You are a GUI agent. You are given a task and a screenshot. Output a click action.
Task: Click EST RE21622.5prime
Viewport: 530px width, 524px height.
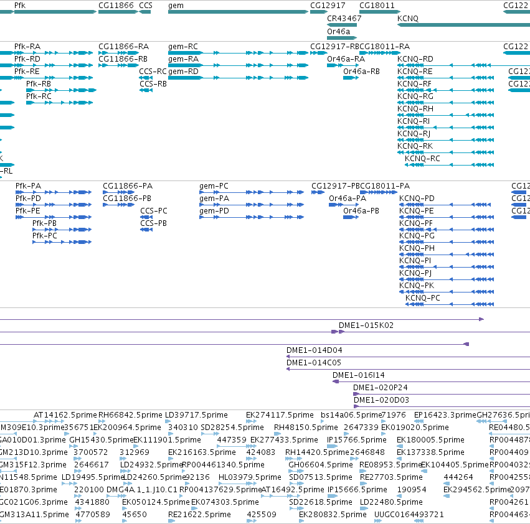[x=199, y=514]
